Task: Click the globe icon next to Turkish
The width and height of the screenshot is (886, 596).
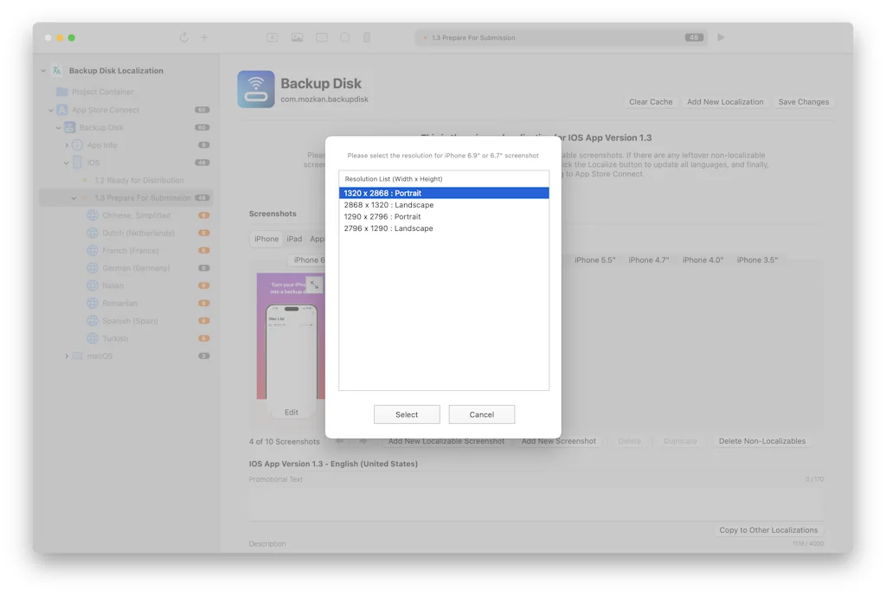Action: coord(92,338)
